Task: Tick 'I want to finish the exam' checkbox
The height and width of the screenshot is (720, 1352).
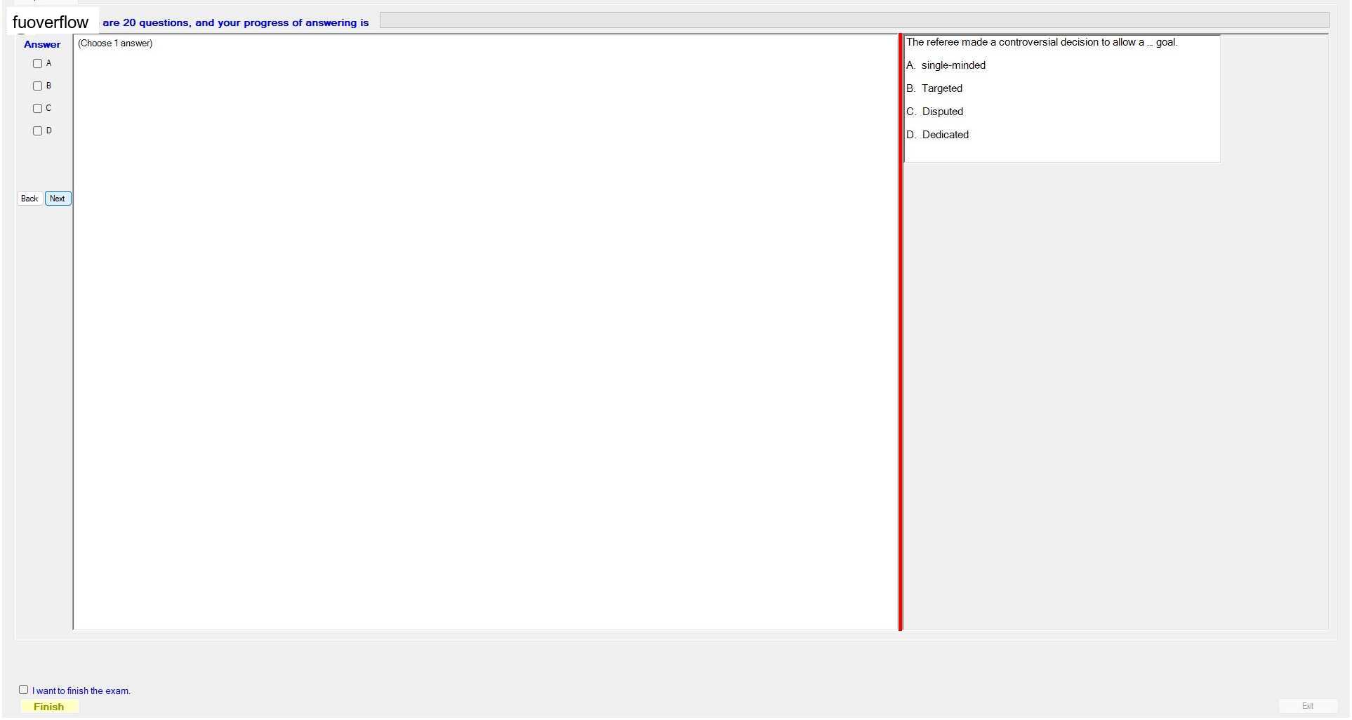Action: pos(24,691)
